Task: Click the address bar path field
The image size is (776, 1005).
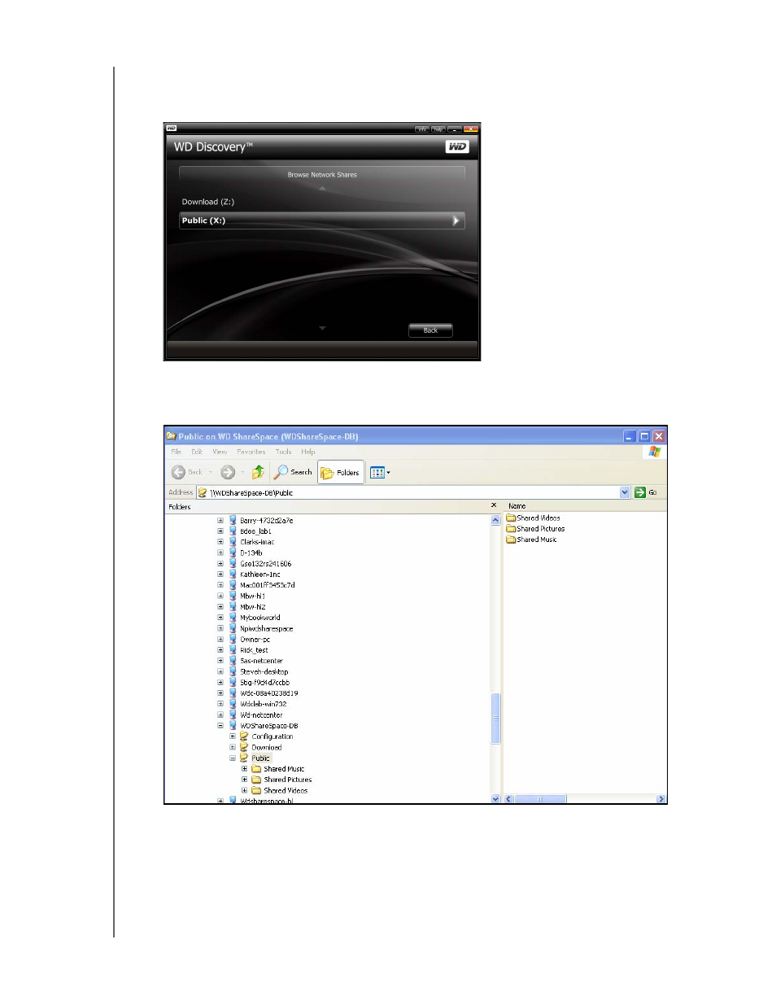Action: (x=408, y=492)
